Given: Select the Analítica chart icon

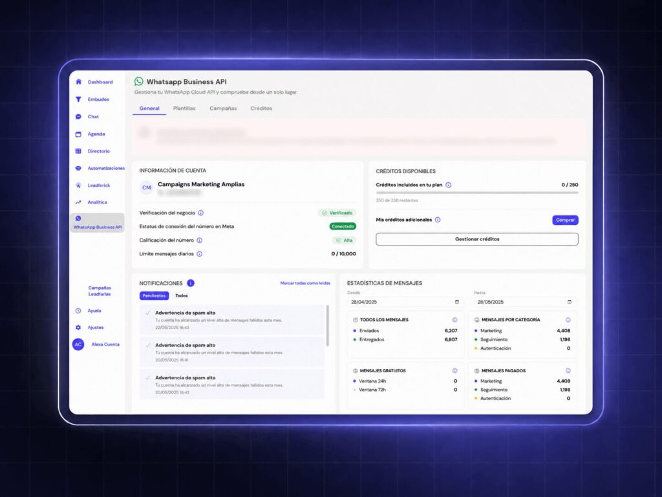Looking at the screenshot, I should [x=78, y=202].
